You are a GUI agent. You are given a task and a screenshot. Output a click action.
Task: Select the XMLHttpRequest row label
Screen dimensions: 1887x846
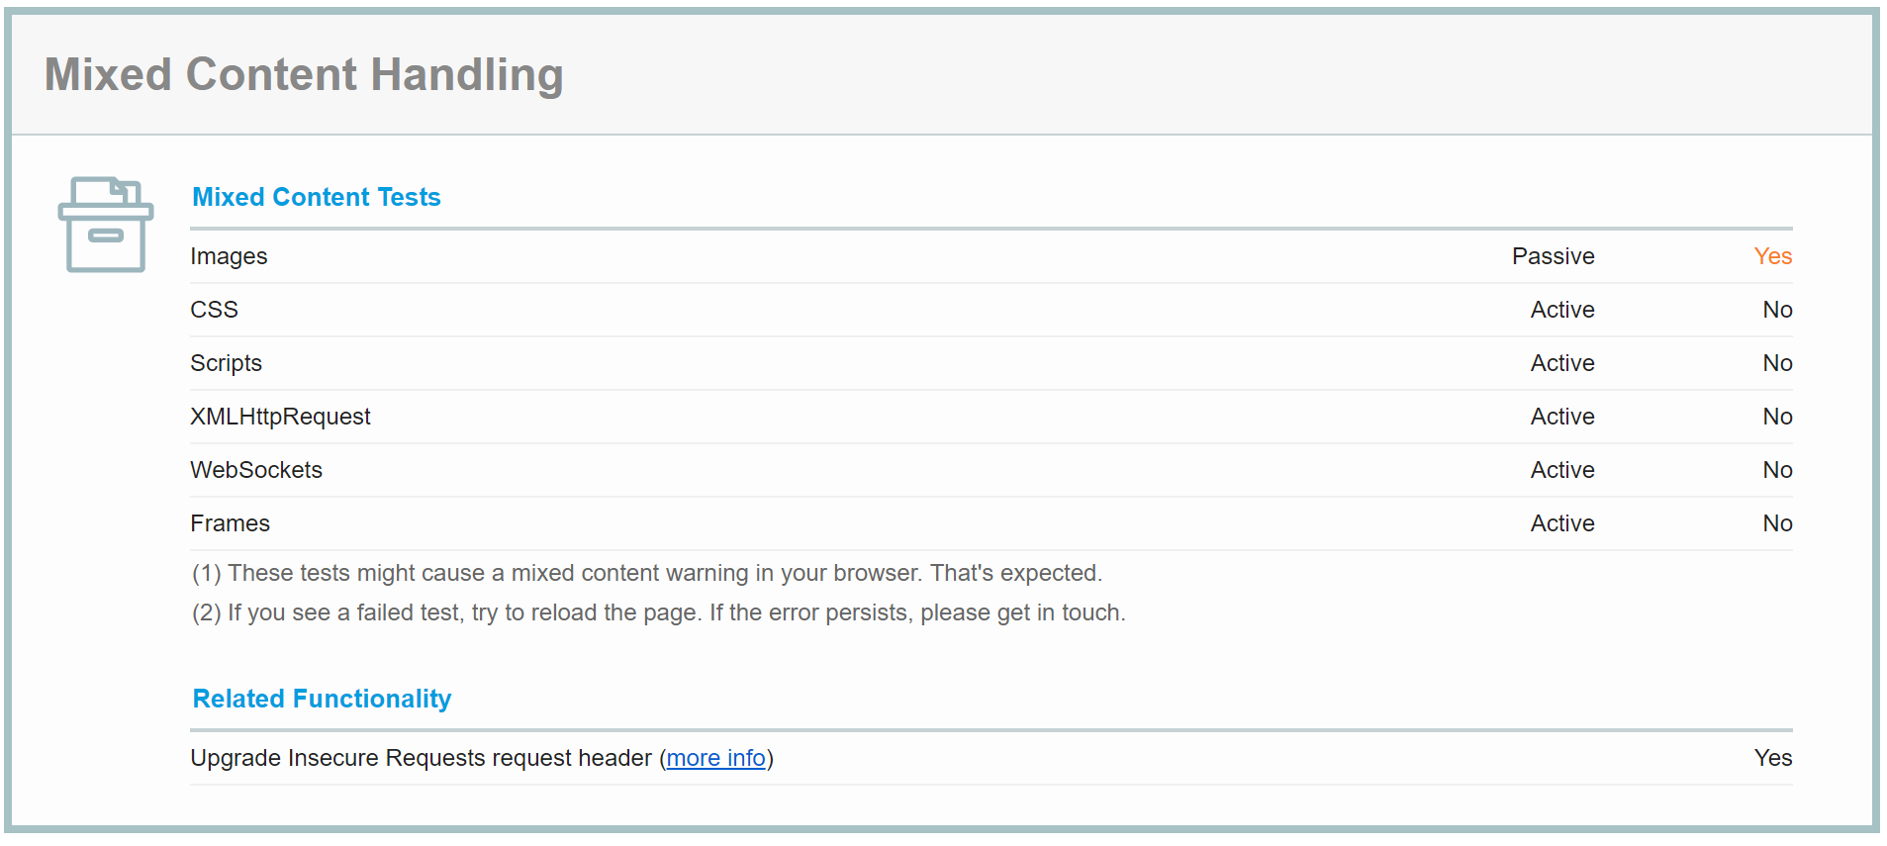(x=280, y=417)
